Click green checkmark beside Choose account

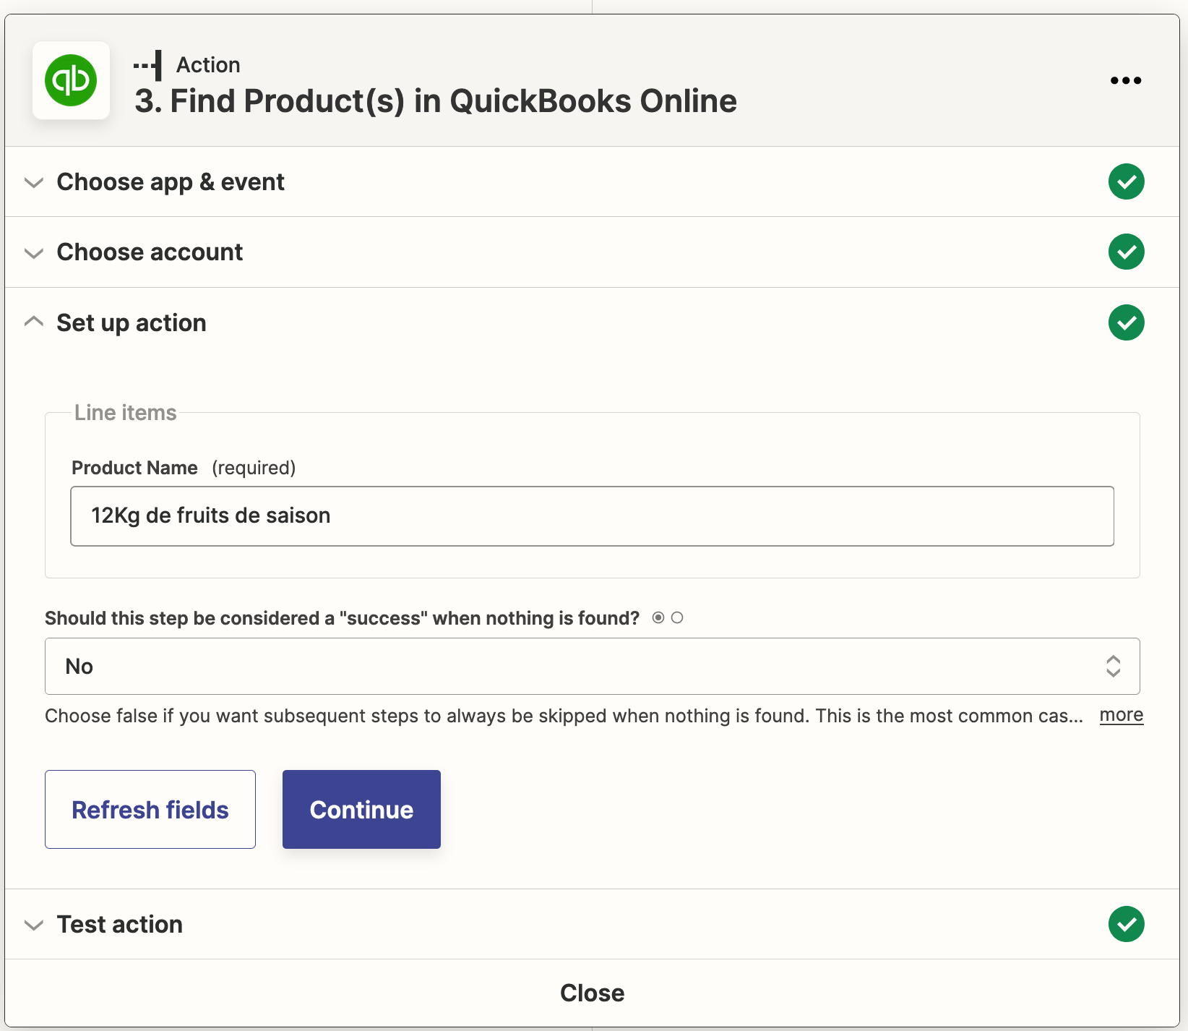(1126, 252)
